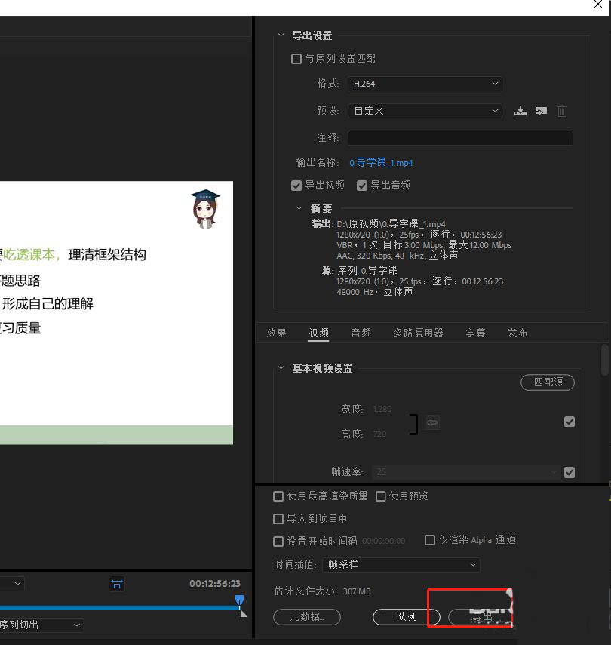Uncheck the 导出音频 checkbox

pos(362,186)
